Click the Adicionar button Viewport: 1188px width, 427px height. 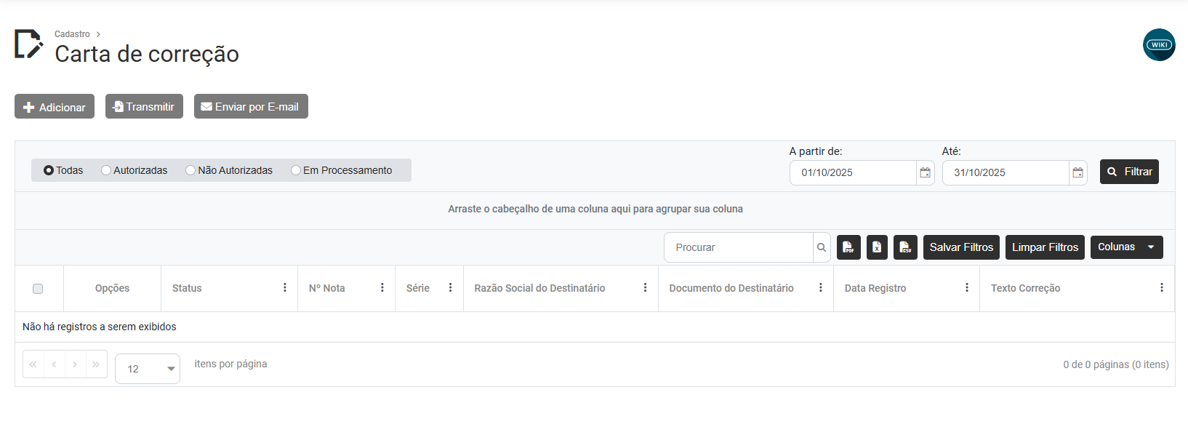[x=55, y=106]
